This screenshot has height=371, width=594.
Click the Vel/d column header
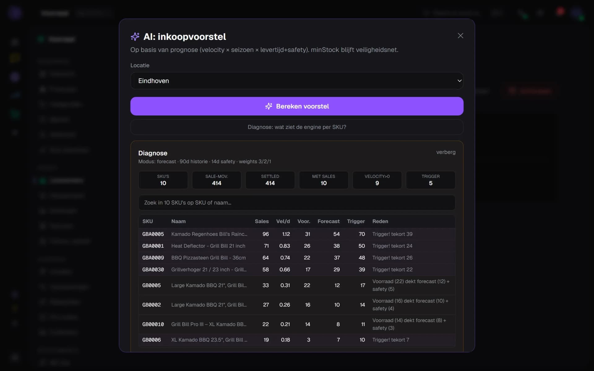(x=283, y=221)
